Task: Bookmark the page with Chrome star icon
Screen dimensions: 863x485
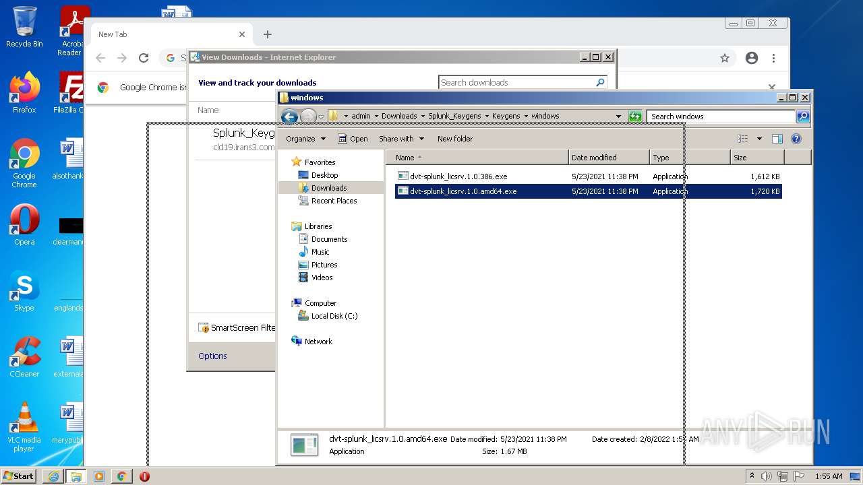Action: pyautogui.click(x=725, y=59)
